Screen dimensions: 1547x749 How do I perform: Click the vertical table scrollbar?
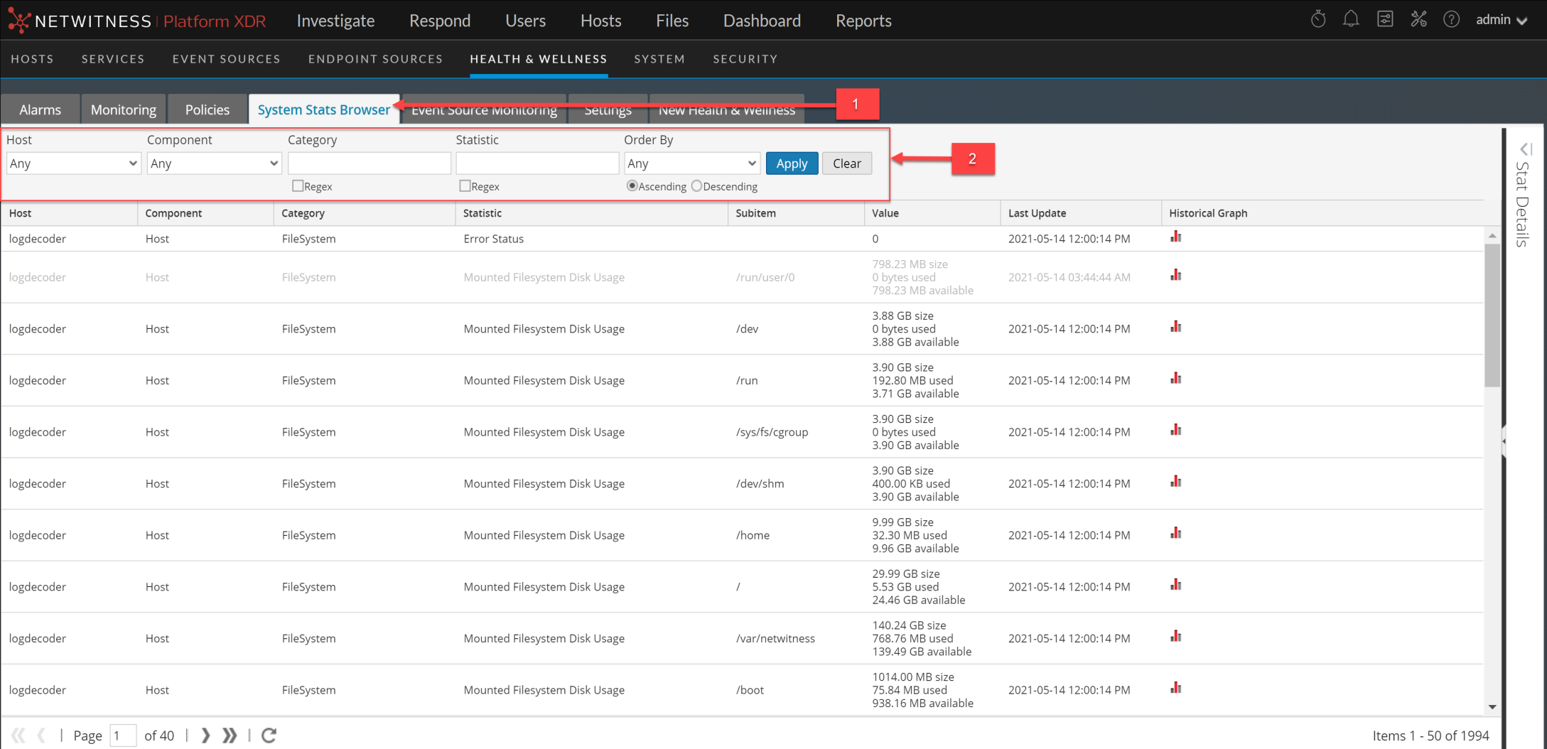point(1492,316)
